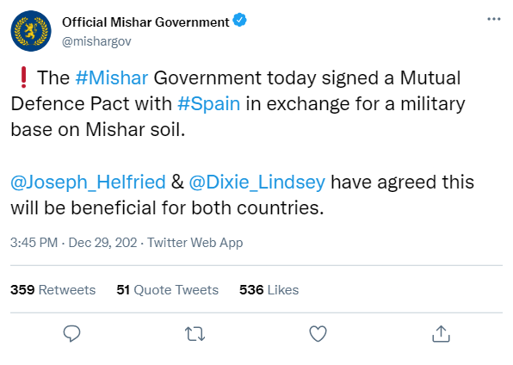Screen dimensions: 513x365
Task: Click the Twitter Web App source label
Action: [x=195, y=243]
